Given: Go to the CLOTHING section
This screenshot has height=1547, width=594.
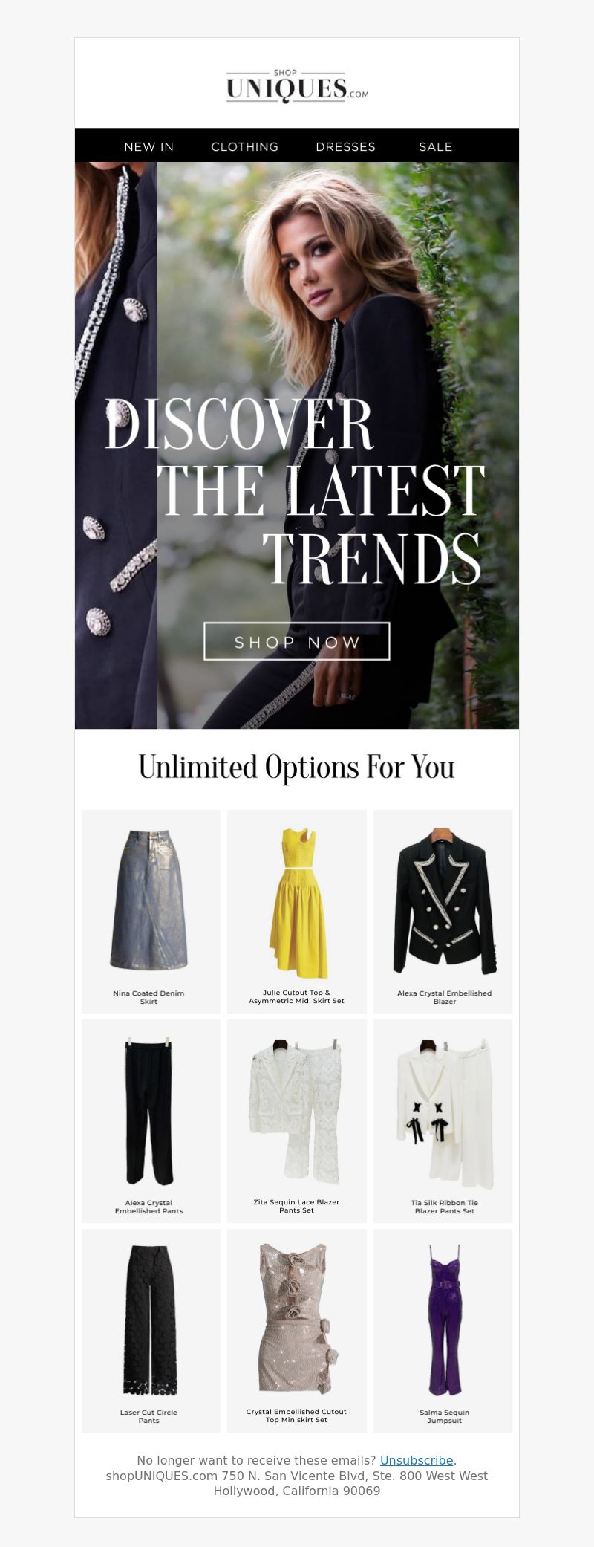Looking at the screenshot, I should point(245,146).
